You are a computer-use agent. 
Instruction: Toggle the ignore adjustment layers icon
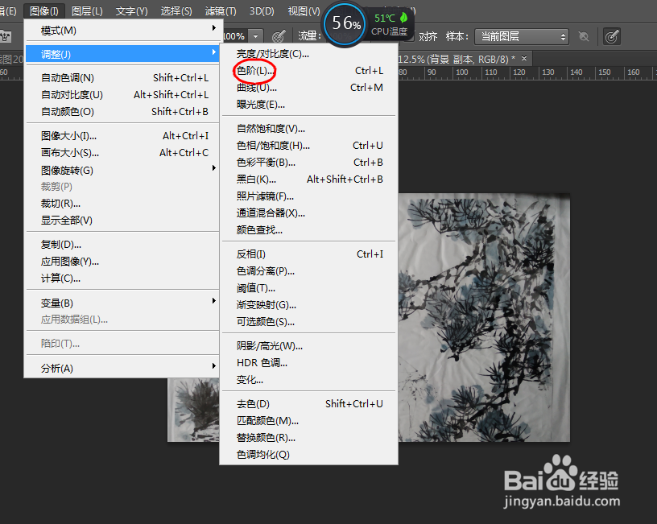[x=584, y=37]
